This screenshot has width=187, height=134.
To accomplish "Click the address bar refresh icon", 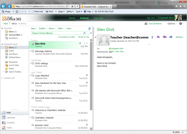I will tap(75, 6).
